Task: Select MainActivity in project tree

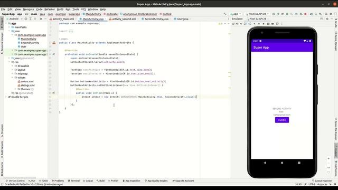Action: tap(29, 39)
